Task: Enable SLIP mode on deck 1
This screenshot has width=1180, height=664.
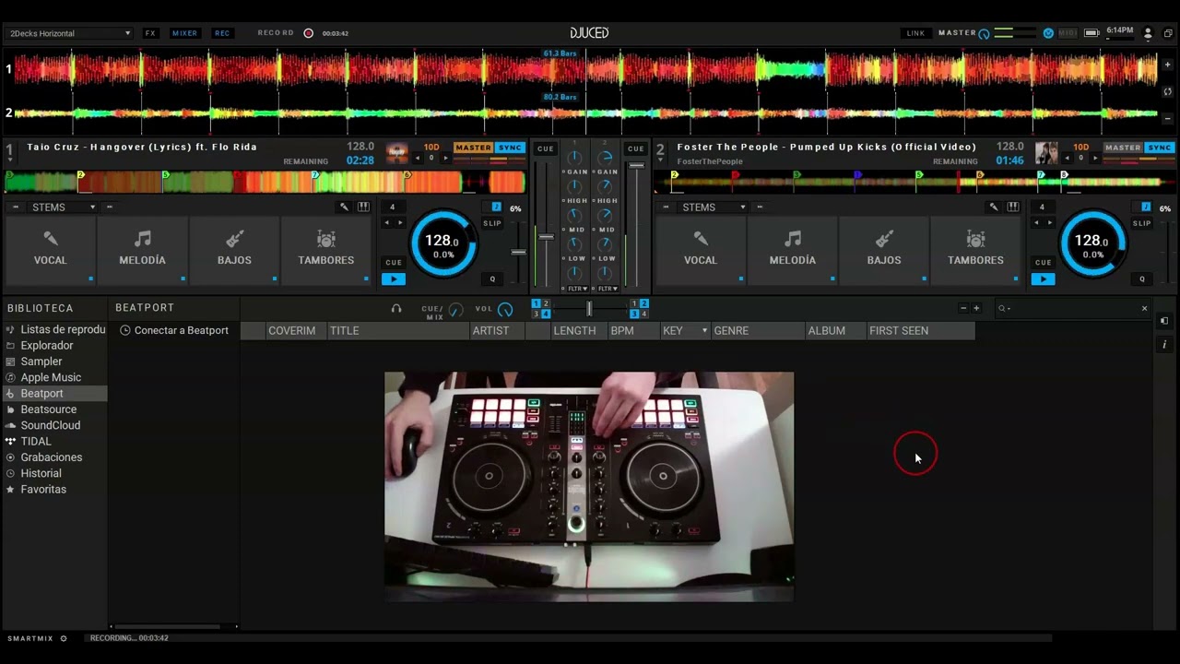Action: [x=492, y=223]
